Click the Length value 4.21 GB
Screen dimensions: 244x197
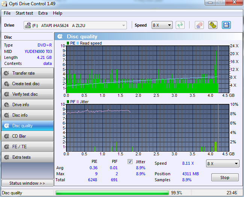tap(44, 57)
